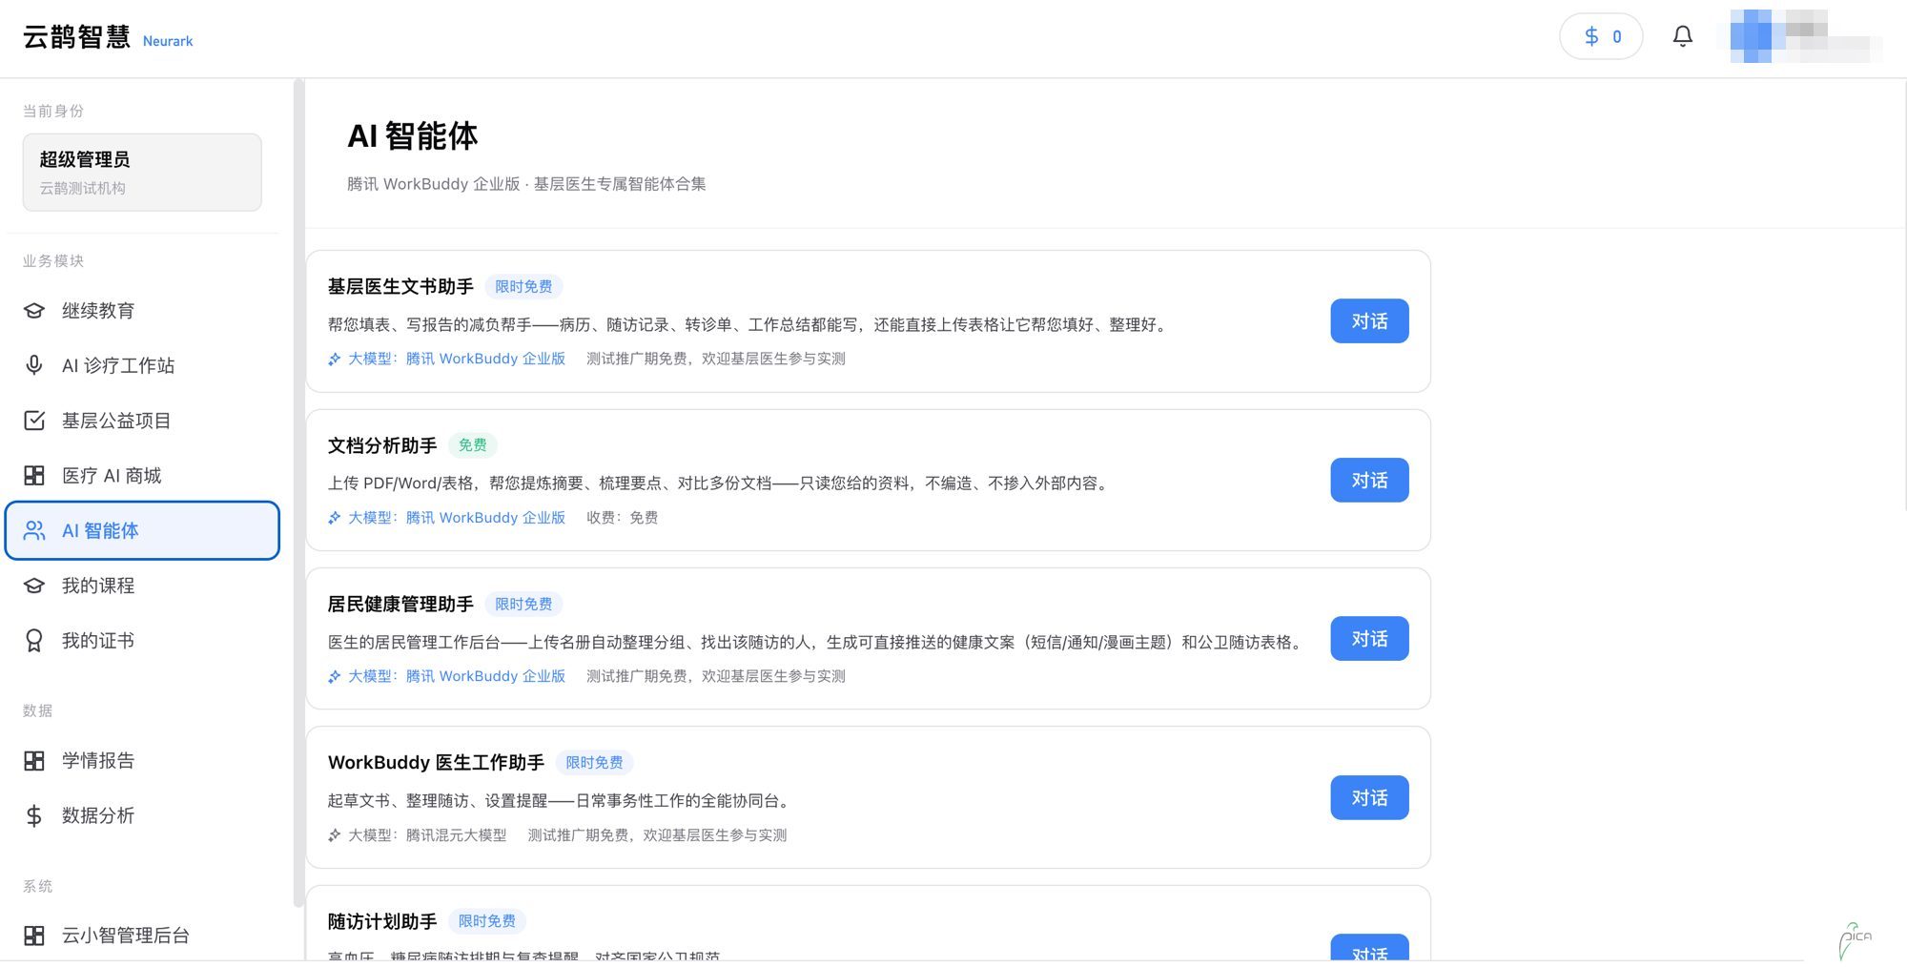The image size is (1907, 967).
Task: Click the sidebar vertical scrollbar
Action: click(x=298, y=492)
